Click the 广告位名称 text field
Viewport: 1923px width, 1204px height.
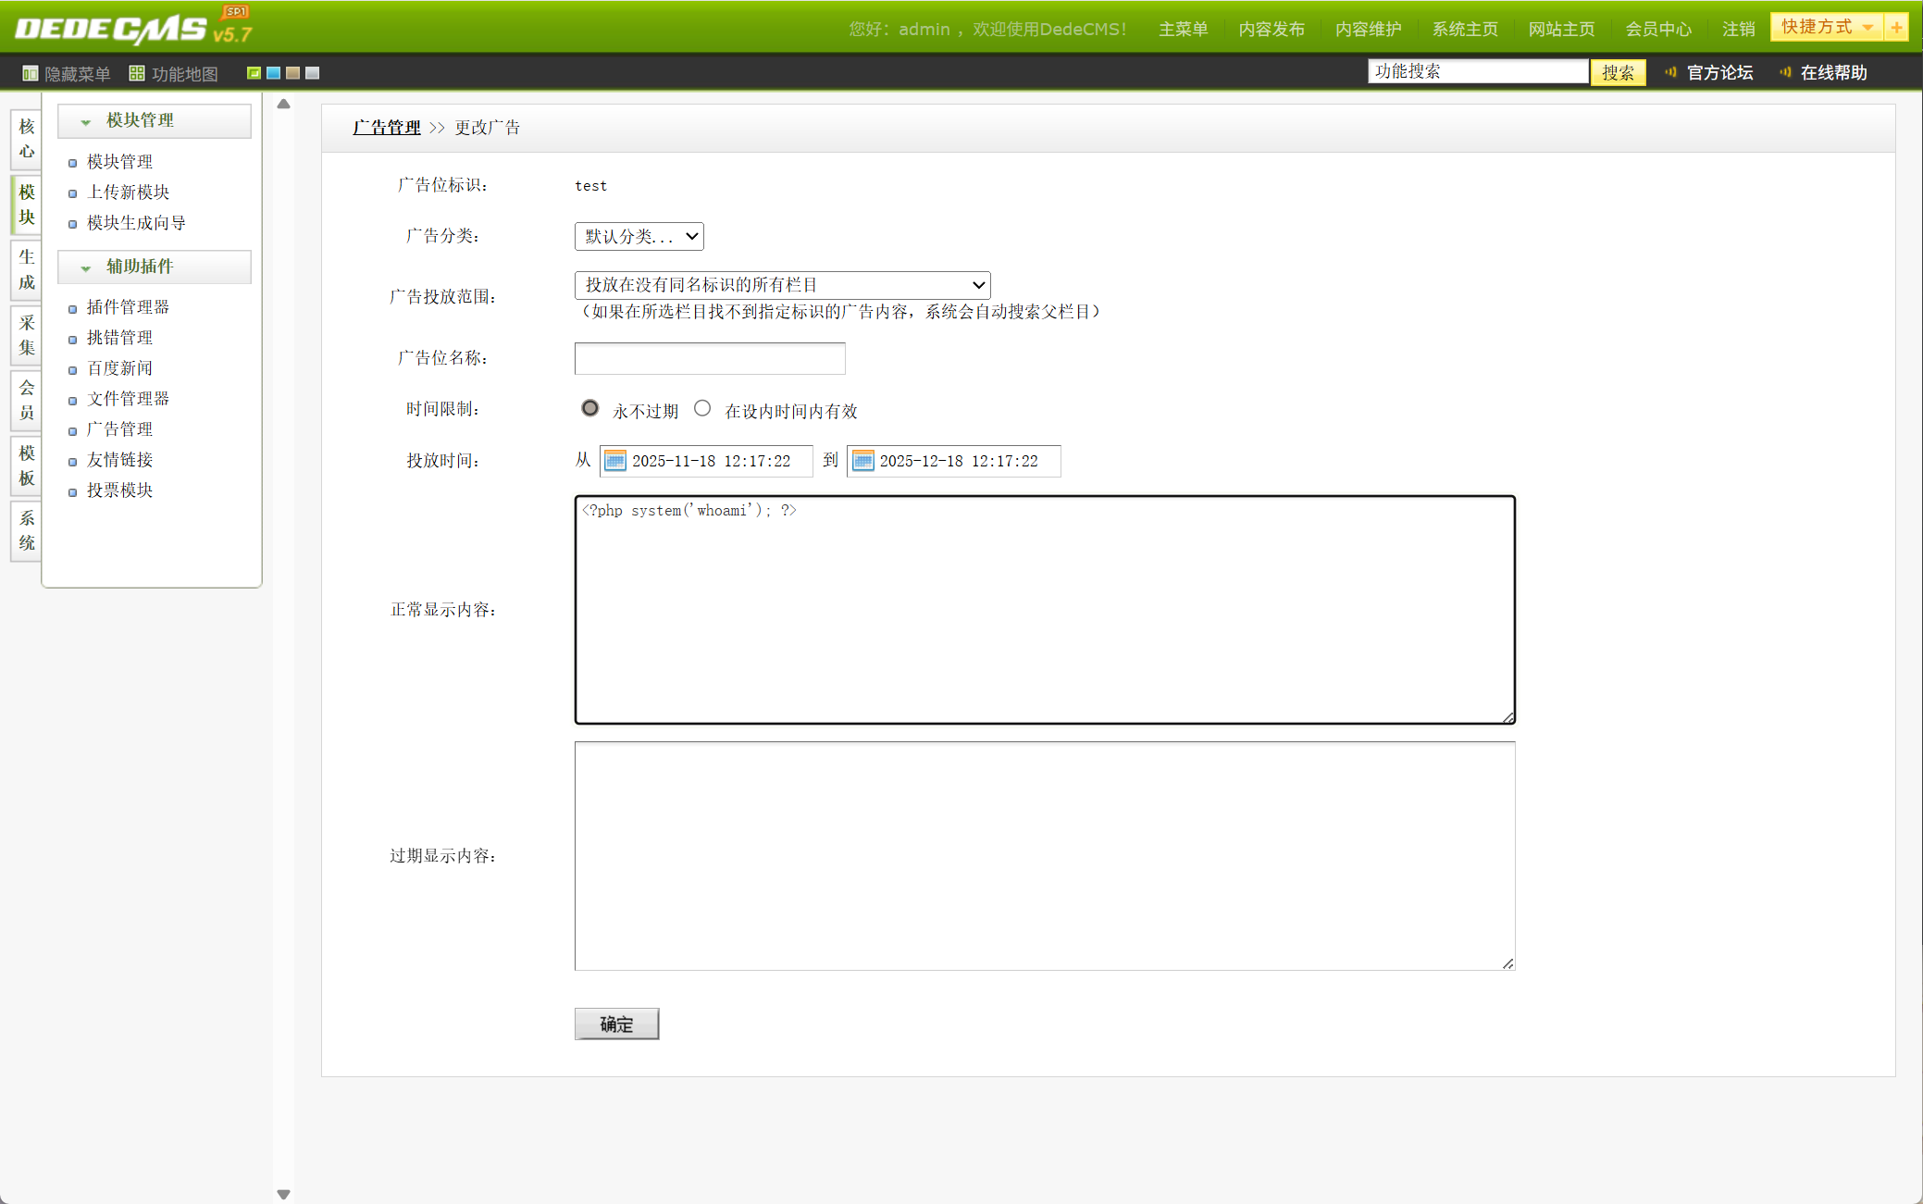[709, 358]
